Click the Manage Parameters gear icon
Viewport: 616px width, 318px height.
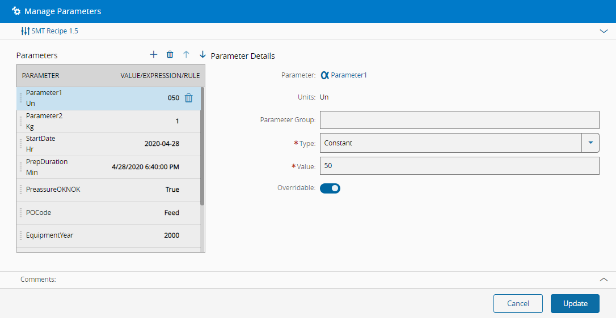pos(16,11)
